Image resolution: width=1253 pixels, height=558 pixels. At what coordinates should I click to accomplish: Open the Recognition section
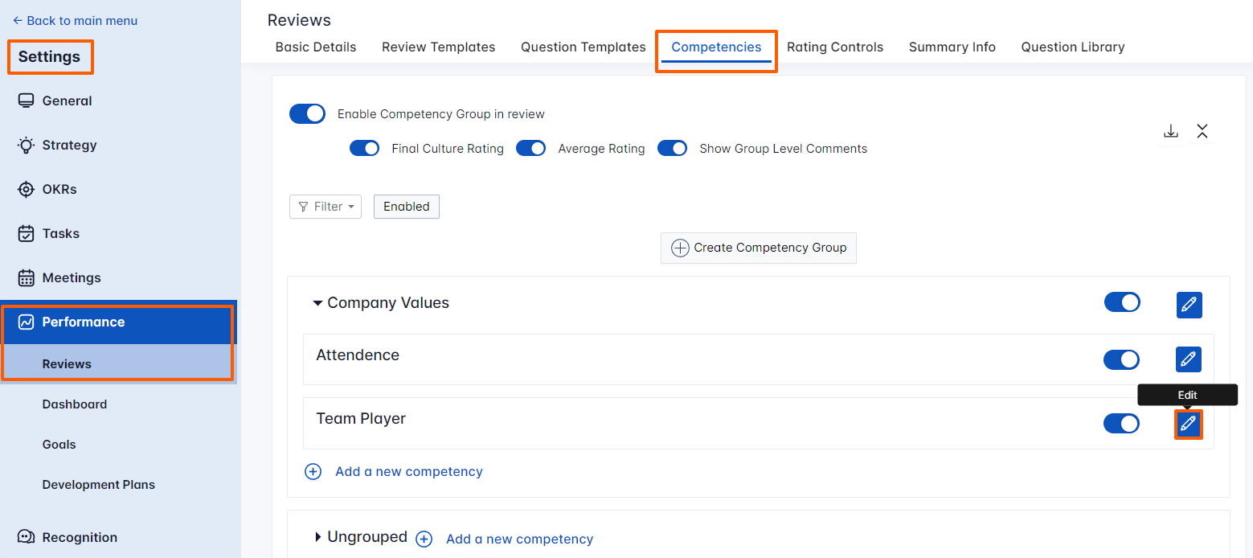(80, 537)
